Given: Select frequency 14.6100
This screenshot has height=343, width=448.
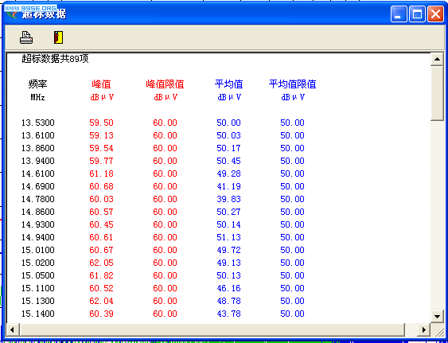Looking at the screenshot, I should (38, 173).
